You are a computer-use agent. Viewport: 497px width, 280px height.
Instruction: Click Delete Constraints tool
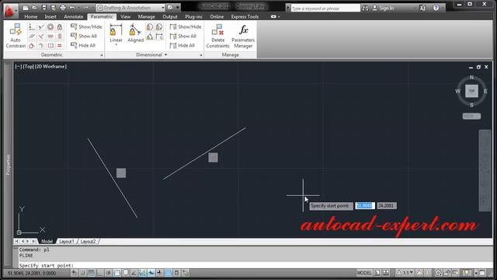click(x=217, y=36)
